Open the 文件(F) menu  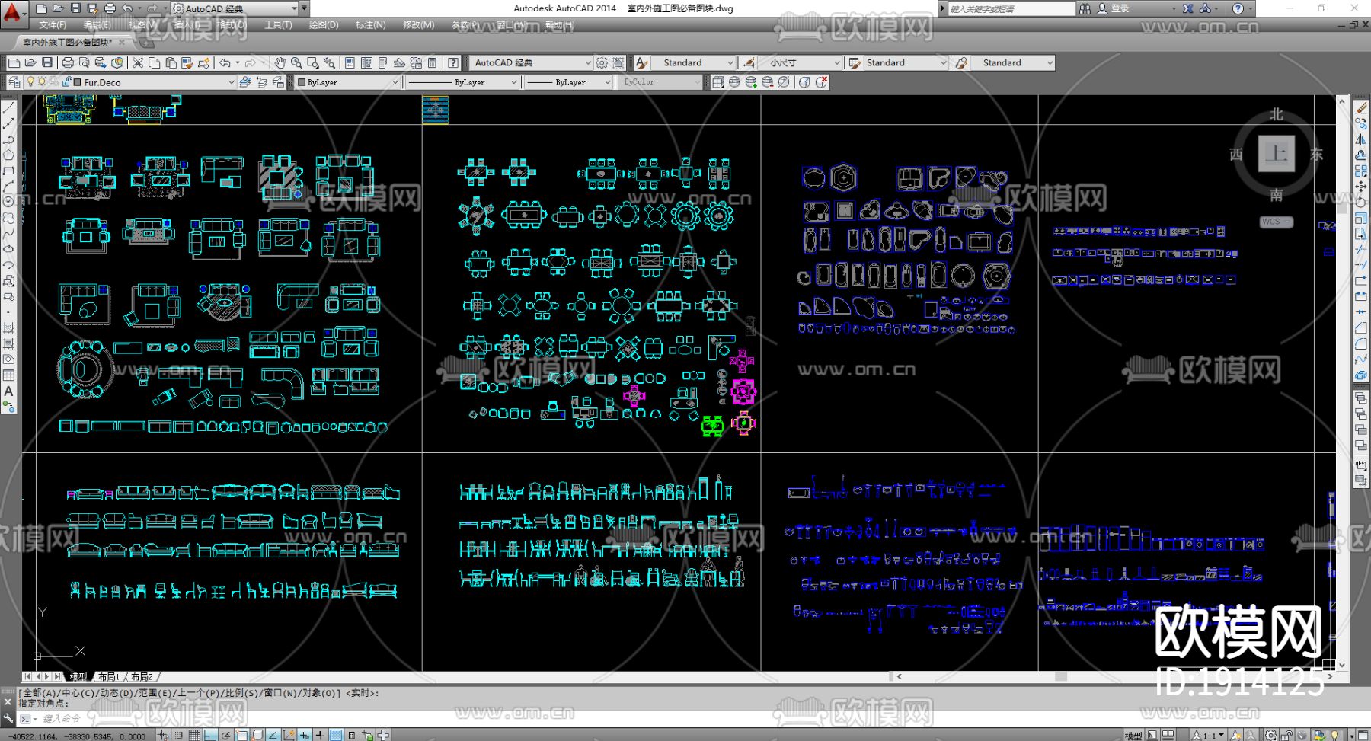tap(53, 25)
